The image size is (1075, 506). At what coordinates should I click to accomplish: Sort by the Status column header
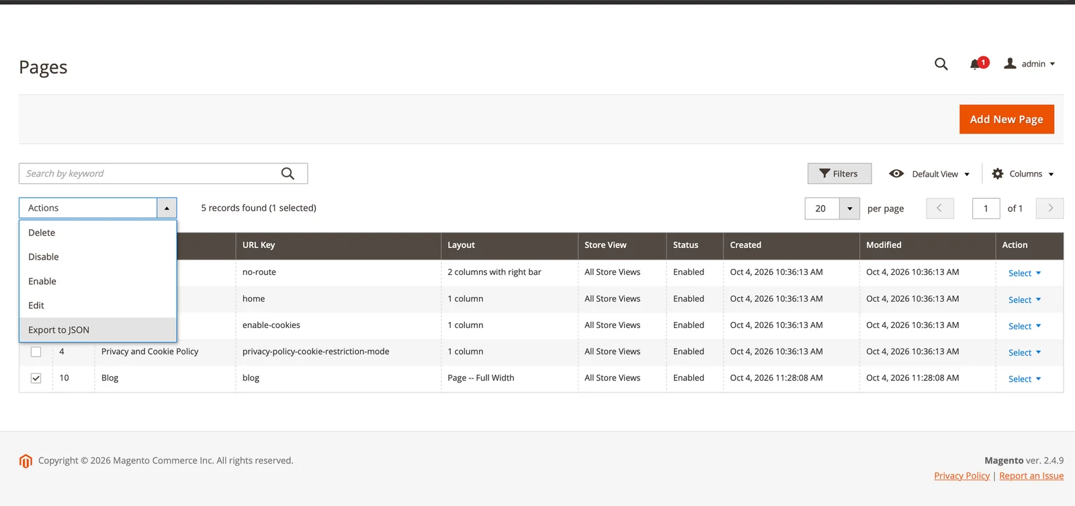click(695, 245)
